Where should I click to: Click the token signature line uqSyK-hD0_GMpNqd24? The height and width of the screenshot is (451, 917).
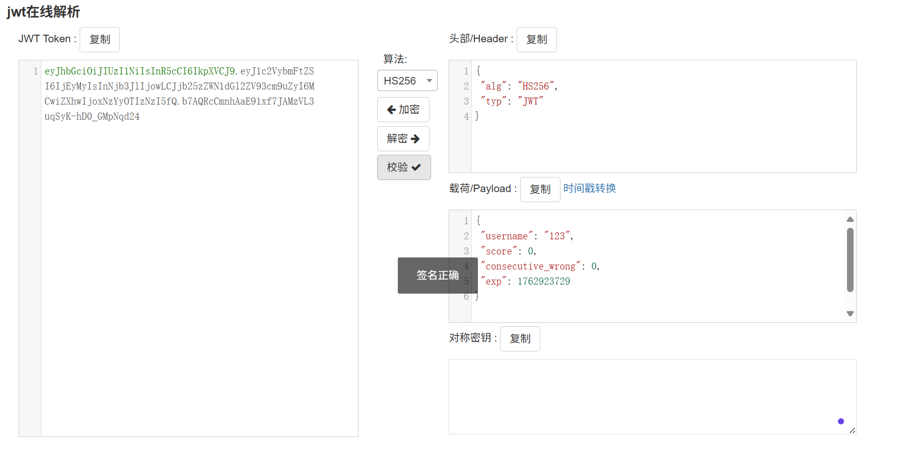click(92, 117)
